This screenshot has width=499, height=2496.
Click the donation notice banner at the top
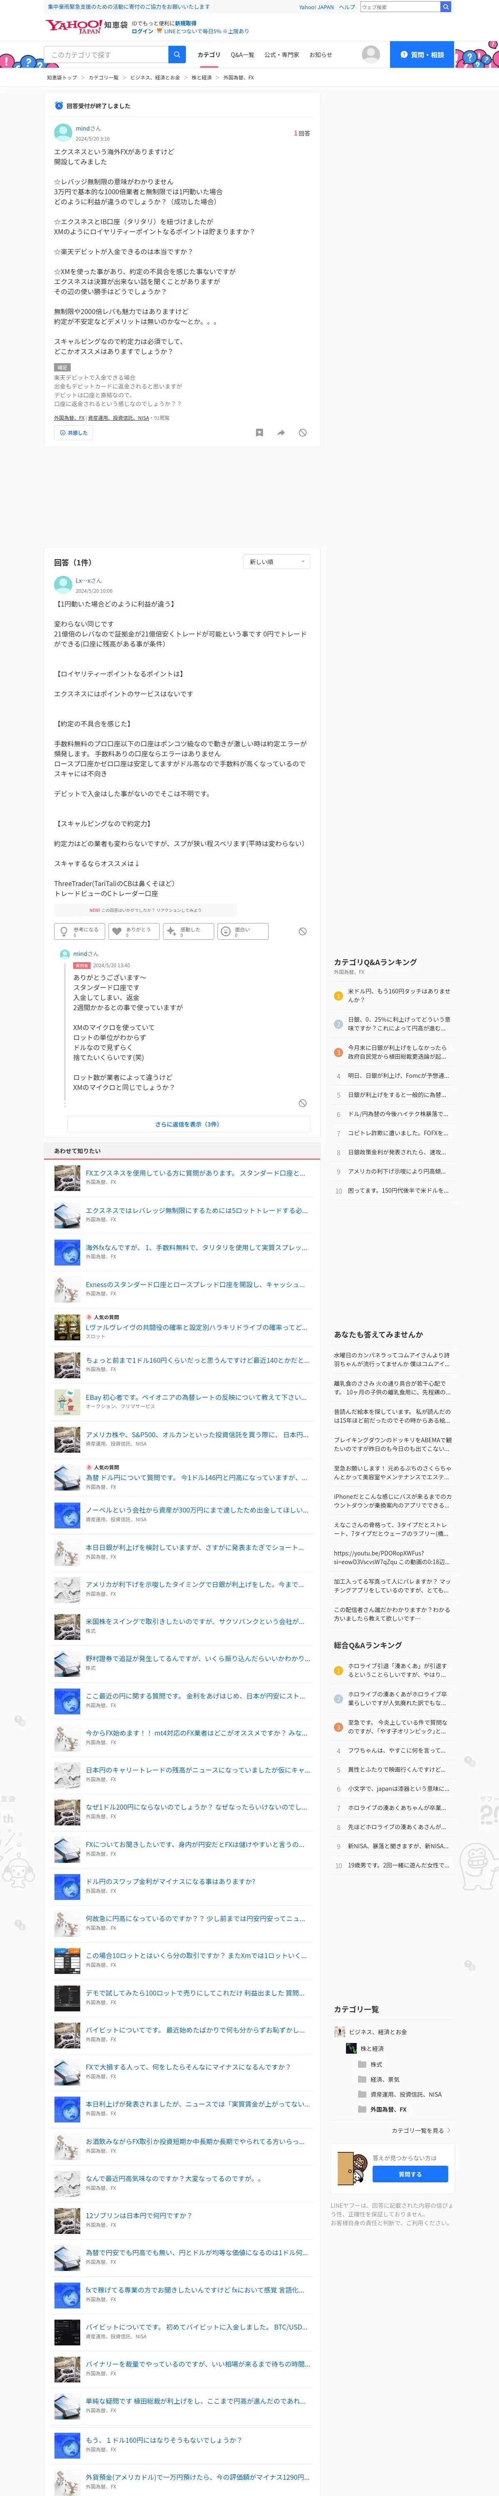click(x=128, y=7)
